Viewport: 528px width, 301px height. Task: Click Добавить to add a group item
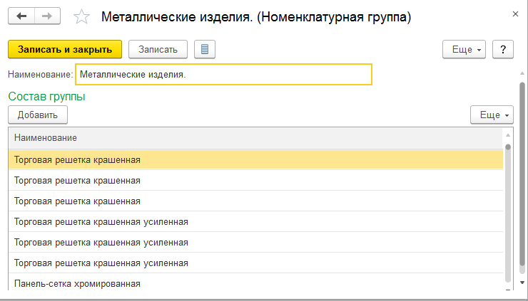[x=37, y=115]
